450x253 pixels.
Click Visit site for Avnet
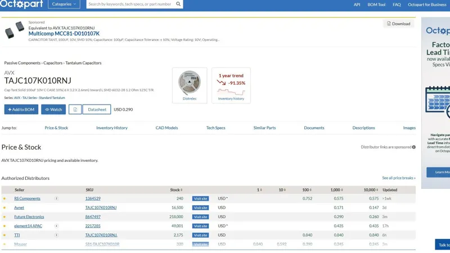point(200,207)
